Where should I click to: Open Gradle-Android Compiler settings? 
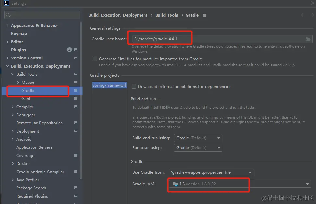coord(40,172)
